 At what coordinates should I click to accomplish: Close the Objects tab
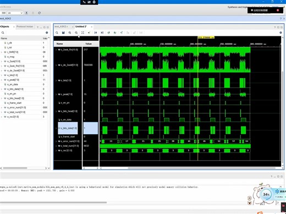14,27
